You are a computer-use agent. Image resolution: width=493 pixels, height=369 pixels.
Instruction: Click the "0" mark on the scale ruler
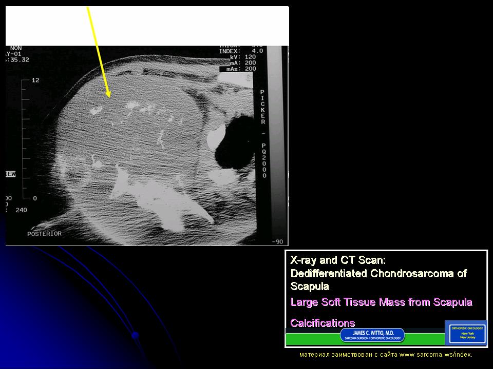coord(35,198)
